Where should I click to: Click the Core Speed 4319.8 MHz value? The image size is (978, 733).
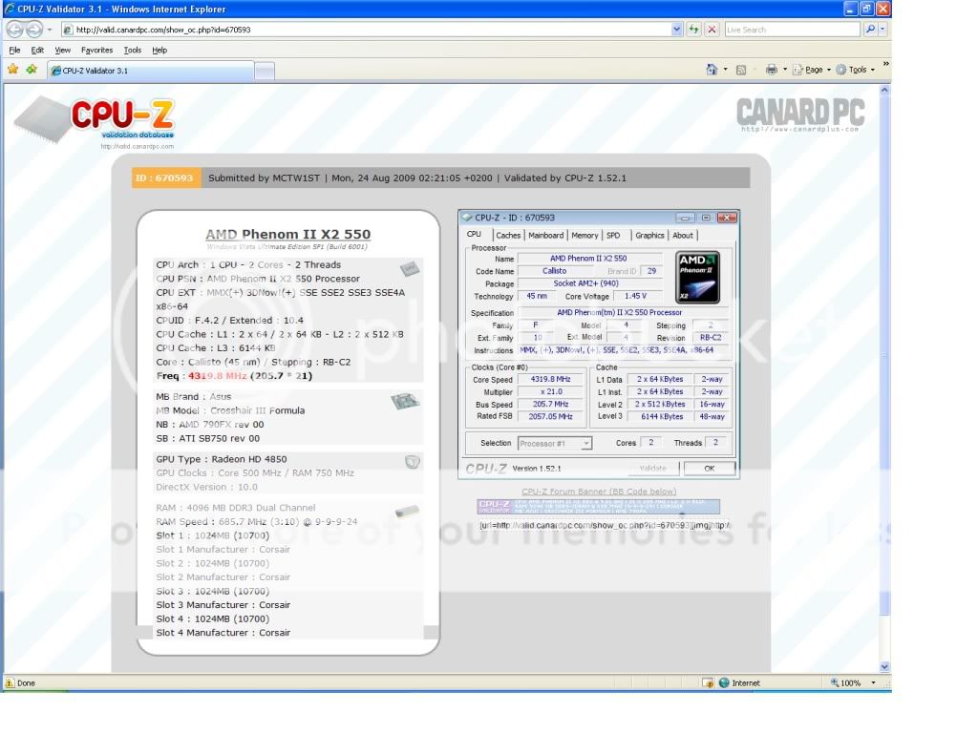551,379
